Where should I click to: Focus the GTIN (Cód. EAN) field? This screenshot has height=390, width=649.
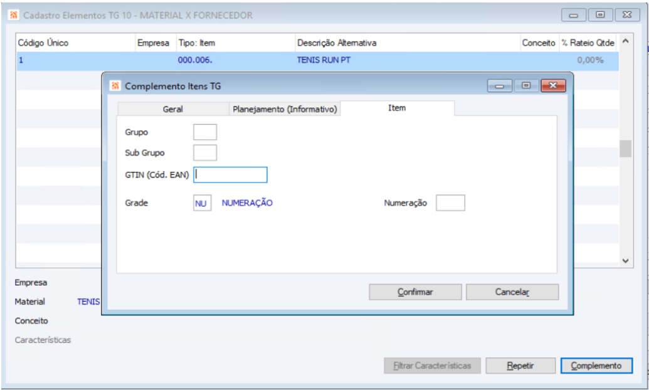pyautogui.click(x=230, y=175)
